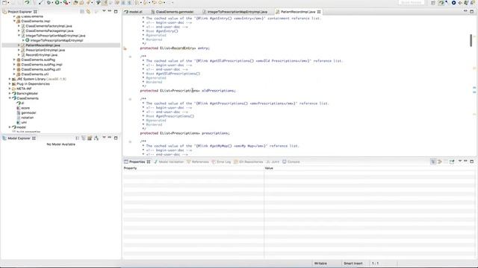
Task: Expand the ClassElements.subPkg.impl package
Action: (x=14, y=65)
